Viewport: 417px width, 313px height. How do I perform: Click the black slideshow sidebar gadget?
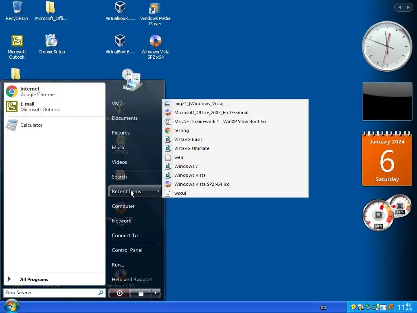387,101
